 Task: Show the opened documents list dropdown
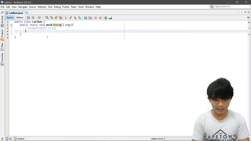(245, 12)
